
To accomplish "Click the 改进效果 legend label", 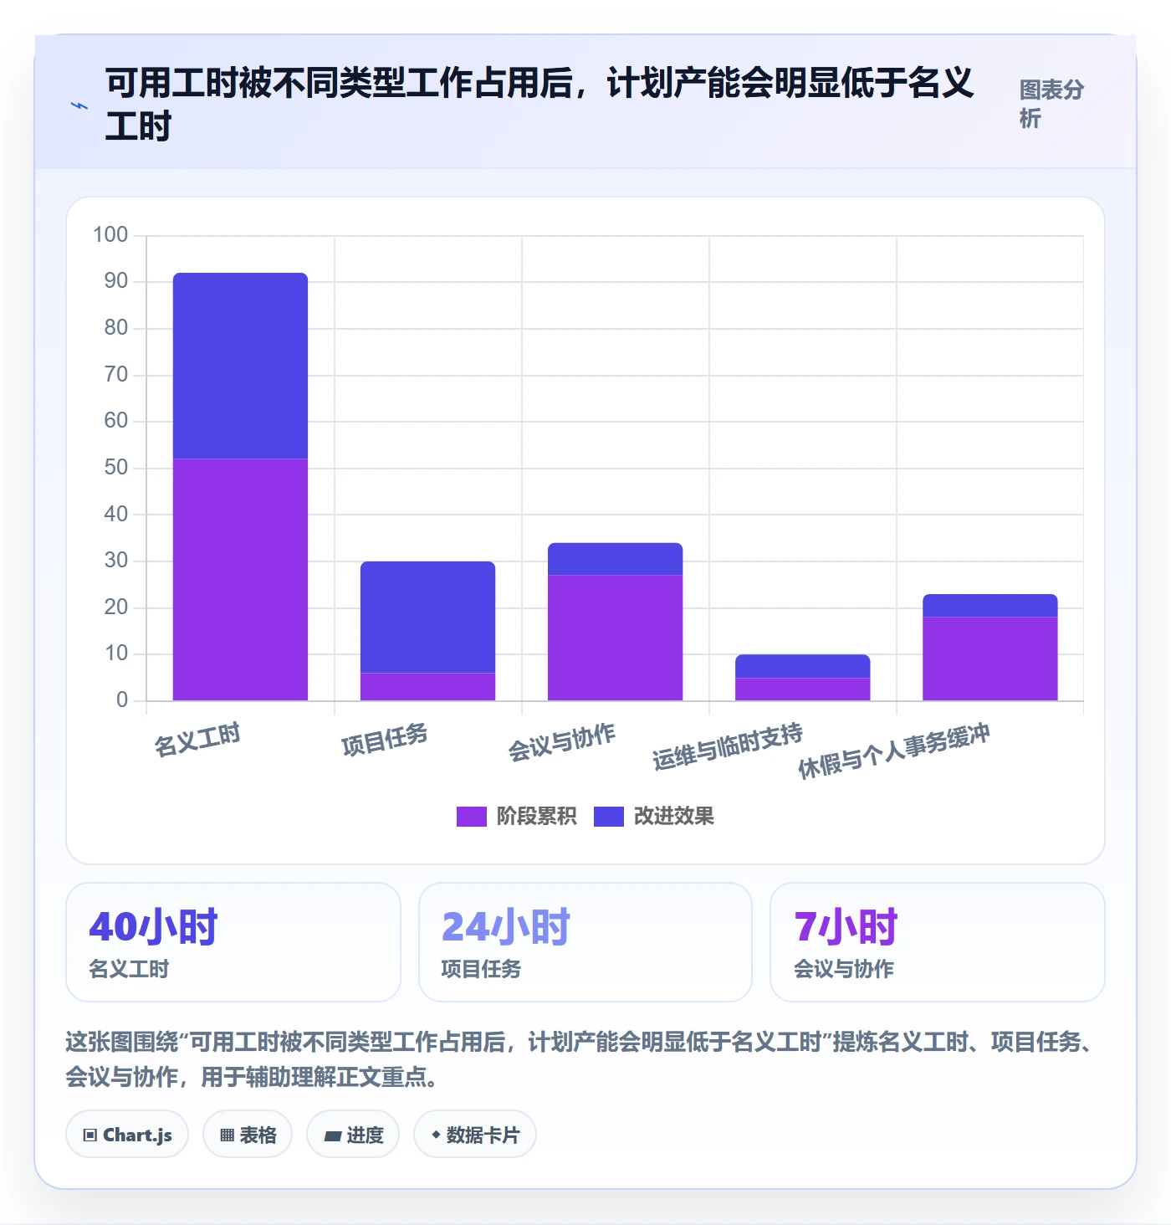I will coord(673,817).
